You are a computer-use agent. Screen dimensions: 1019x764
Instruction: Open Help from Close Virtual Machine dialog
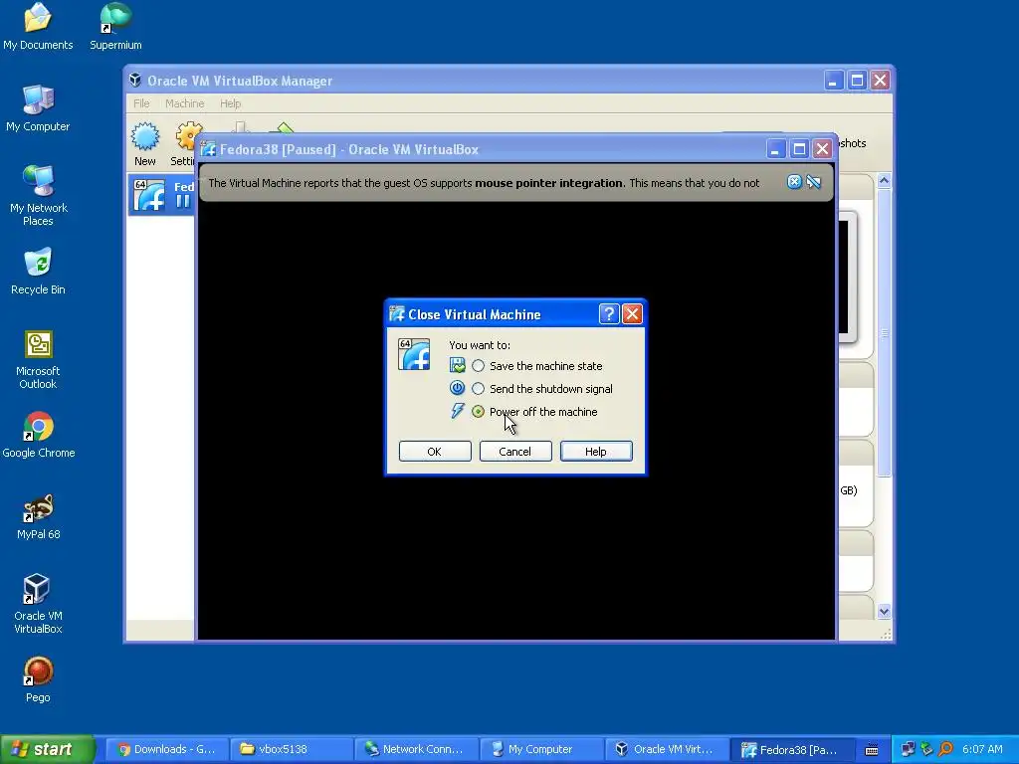click(596, 452)
